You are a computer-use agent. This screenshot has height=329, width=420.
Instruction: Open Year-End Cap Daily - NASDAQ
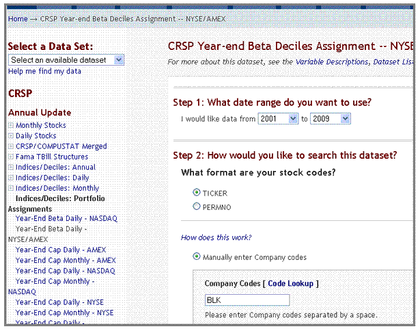pyautogui.click(x=66, y=271)
